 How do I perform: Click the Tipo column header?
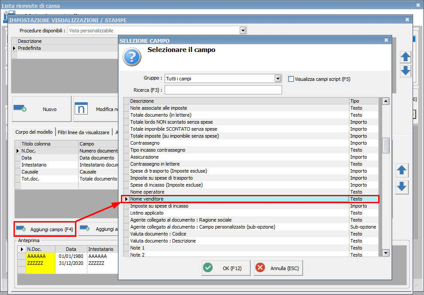[x=364, y=101]
